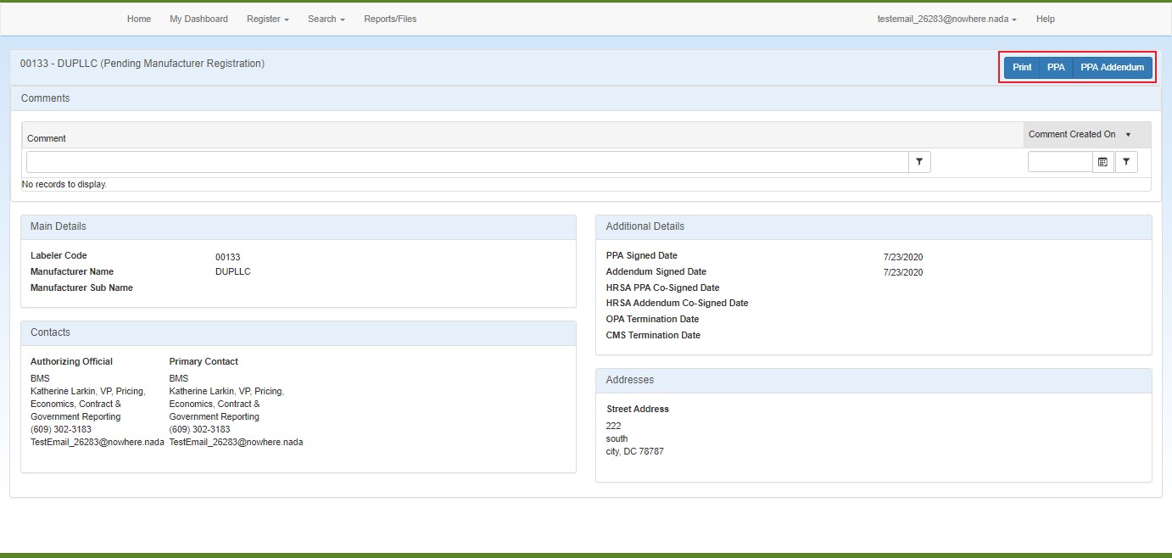Click the PPA button
1172x558 pixels.
point(1056,68)
